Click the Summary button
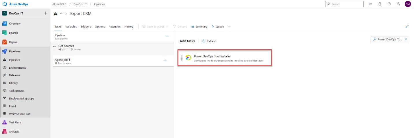This screenshot has width=414, height=138. (x=199, y=27)
